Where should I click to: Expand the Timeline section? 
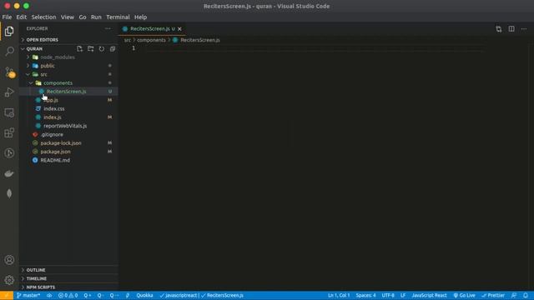[37, 278]
